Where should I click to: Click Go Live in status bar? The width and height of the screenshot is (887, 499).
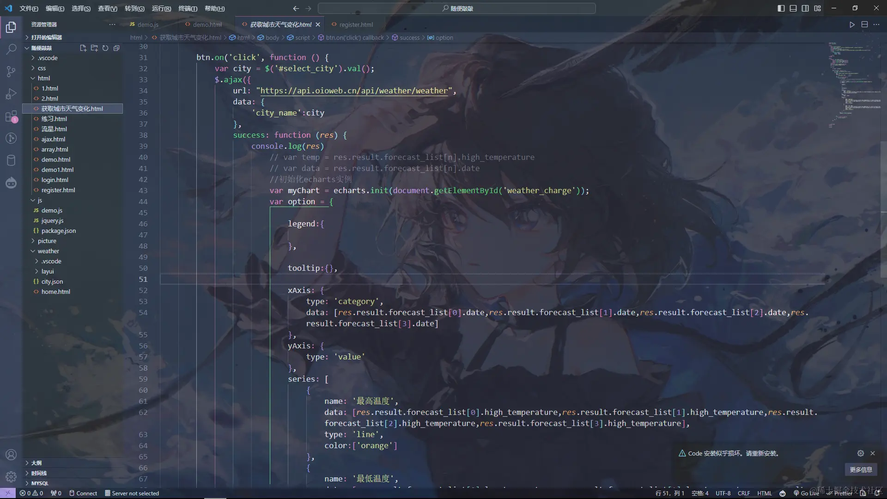(x=806, y=493)
